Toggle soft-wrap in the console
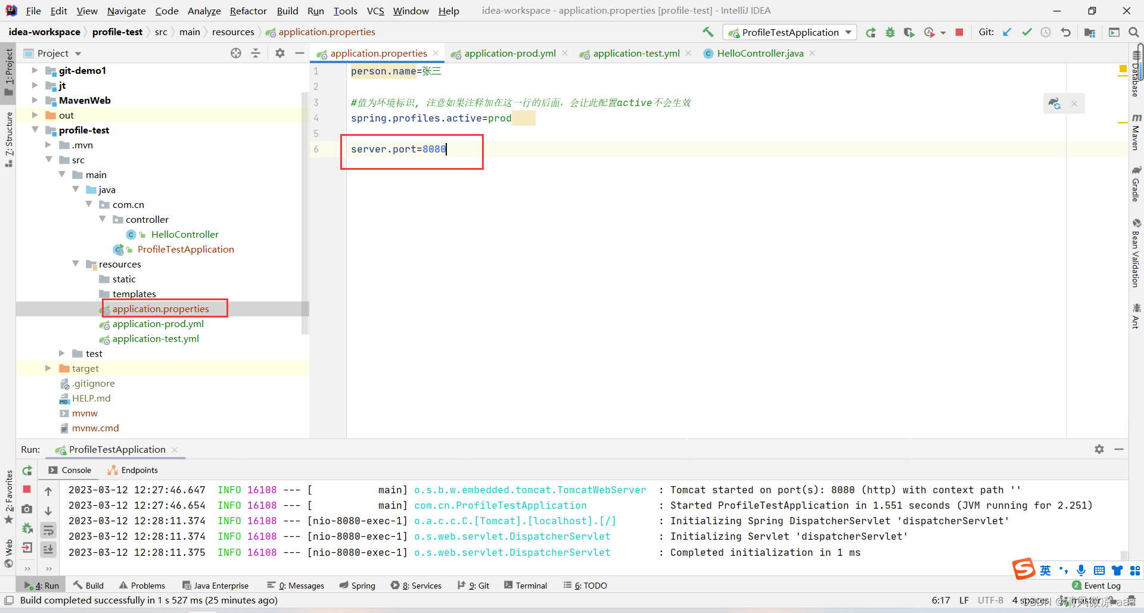Viewport: 1144px width, 613px height. (48, 530)
